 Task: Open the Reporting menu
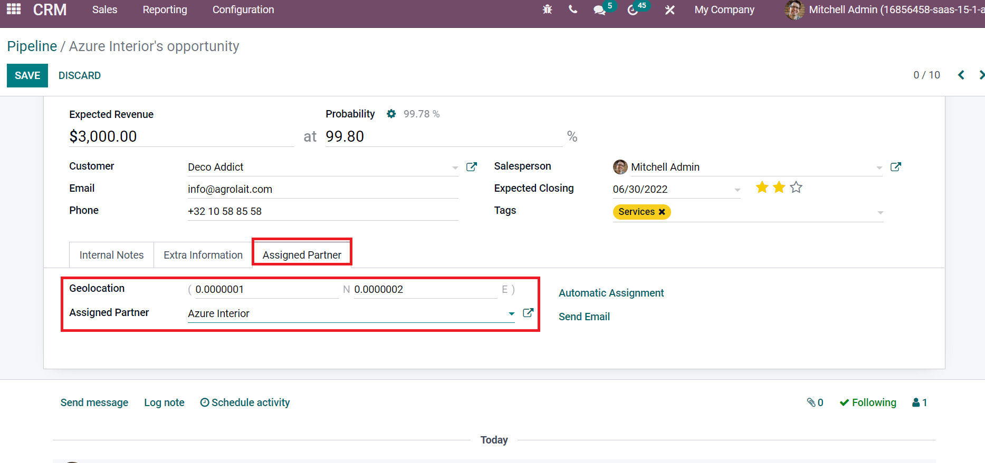click(165, 9)
